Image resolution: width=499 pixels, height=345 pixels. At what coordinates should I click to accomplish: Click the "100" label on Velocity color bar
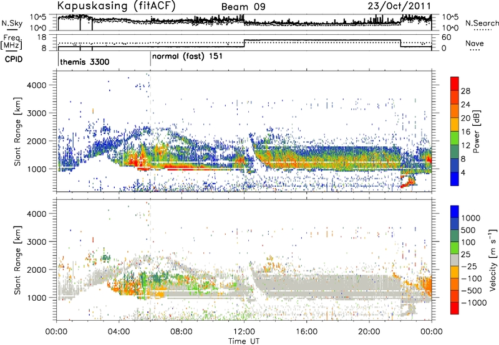(x=468, y=242)
